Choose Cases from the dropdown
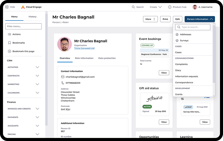This screenshot has height=141, width=223. 178,52
